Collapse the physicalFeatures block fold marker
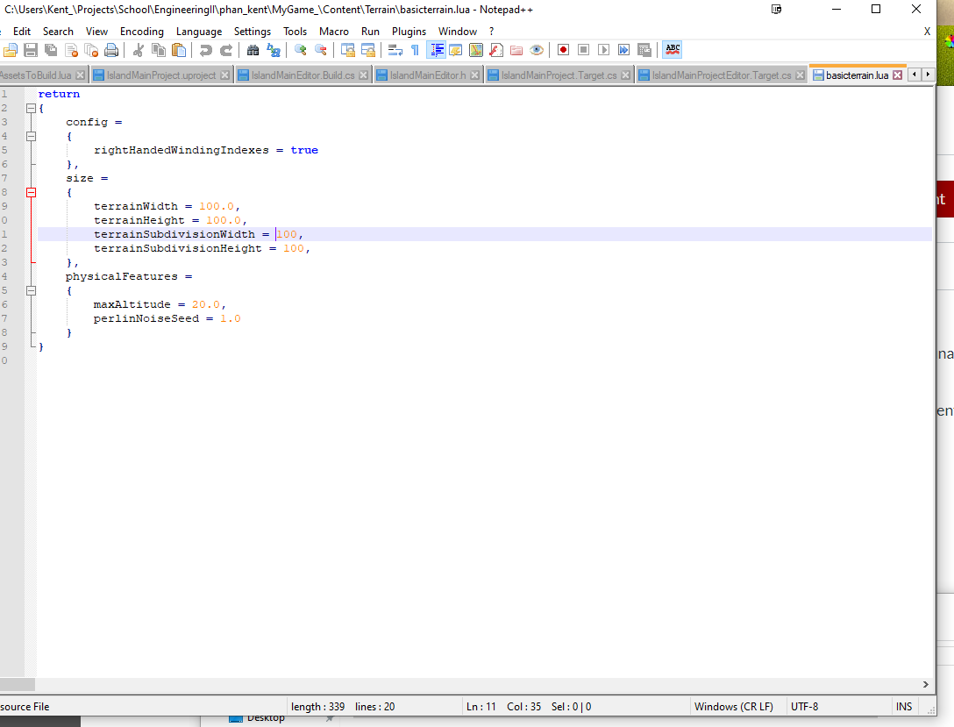Viewport: 954px width, 727px height. pyautogui.click(x=31, y=291)
